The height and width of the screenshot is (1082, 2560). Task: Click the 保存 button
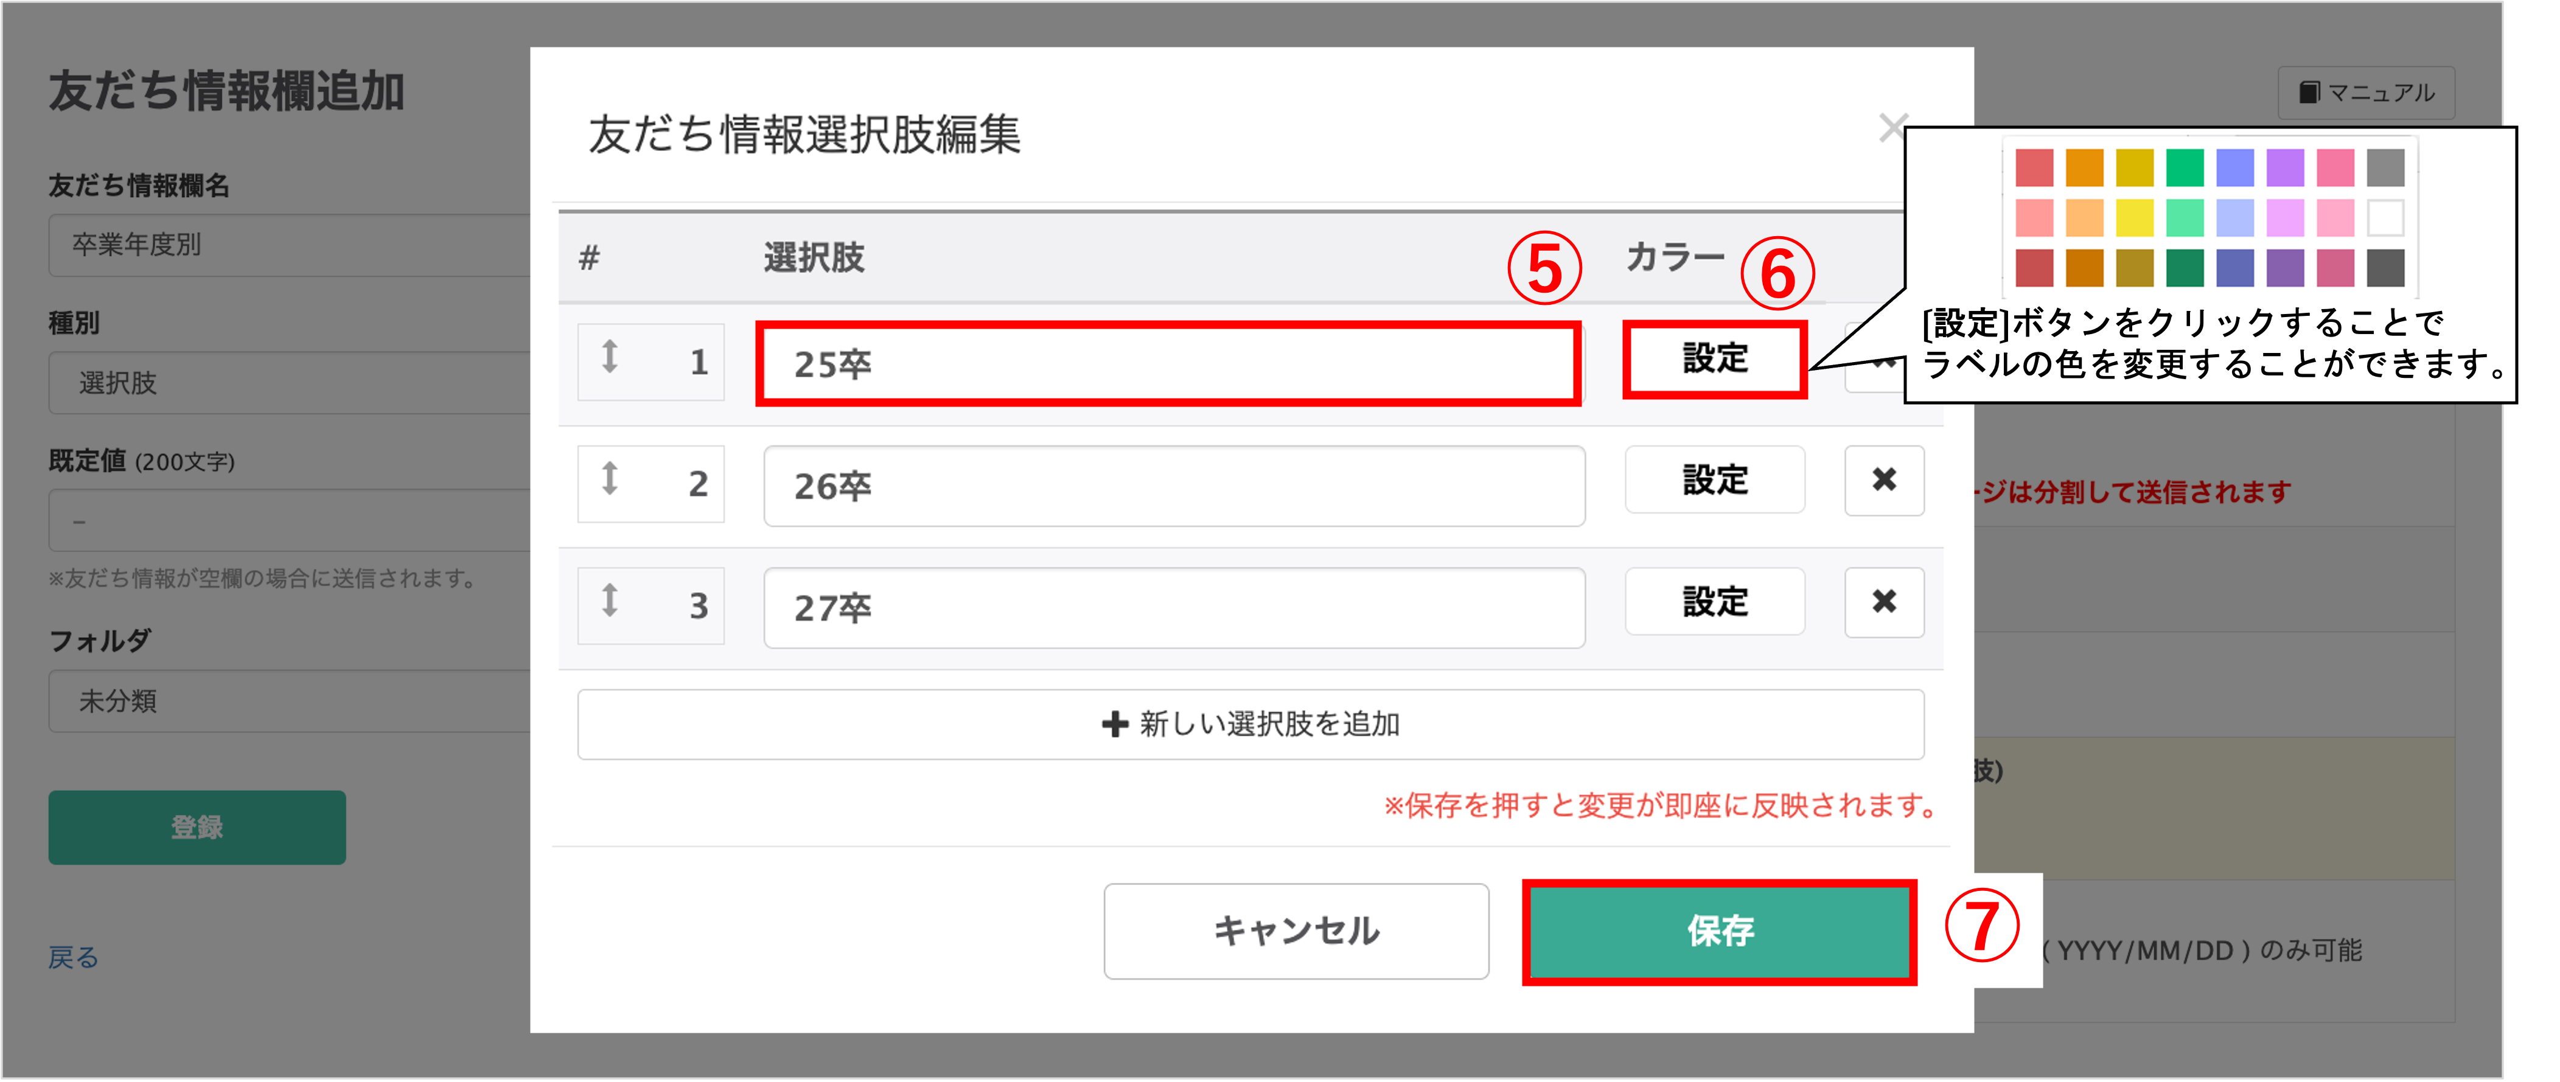coord(1719,932)
